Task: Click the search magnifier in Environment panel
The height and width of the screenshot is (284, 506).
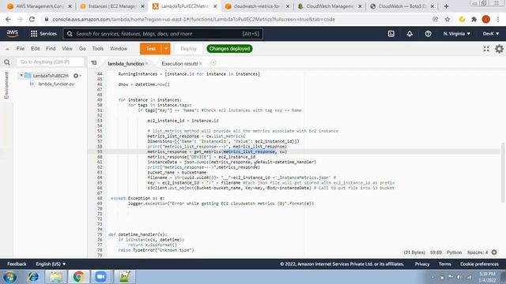Action: [x=7, y=62]
